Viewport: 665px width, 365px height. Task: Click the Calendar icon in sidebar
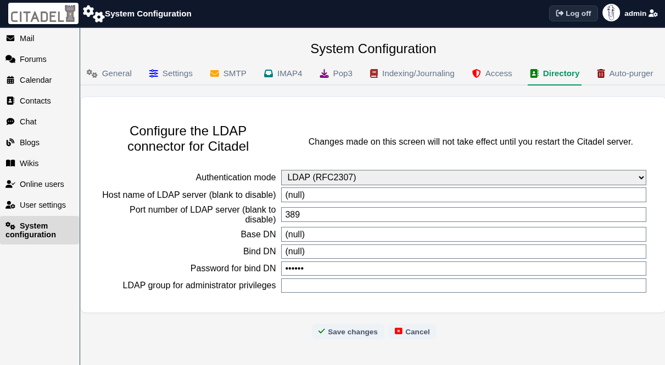pos(10,80)
